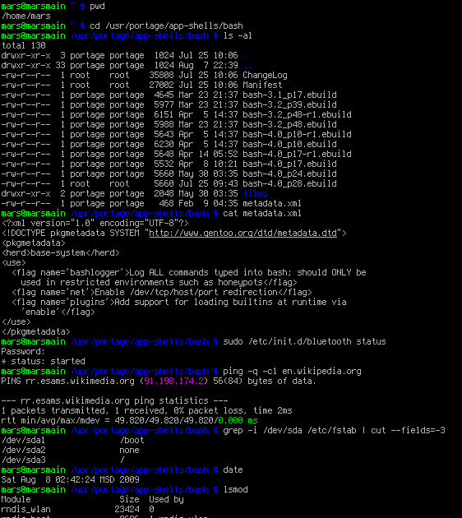Image resolution: width=462 pixels, height=518 pixels.
Task: Select bash-4.0_p17-r1.ebuild in the listing
Action: click(x=298, y=155)
